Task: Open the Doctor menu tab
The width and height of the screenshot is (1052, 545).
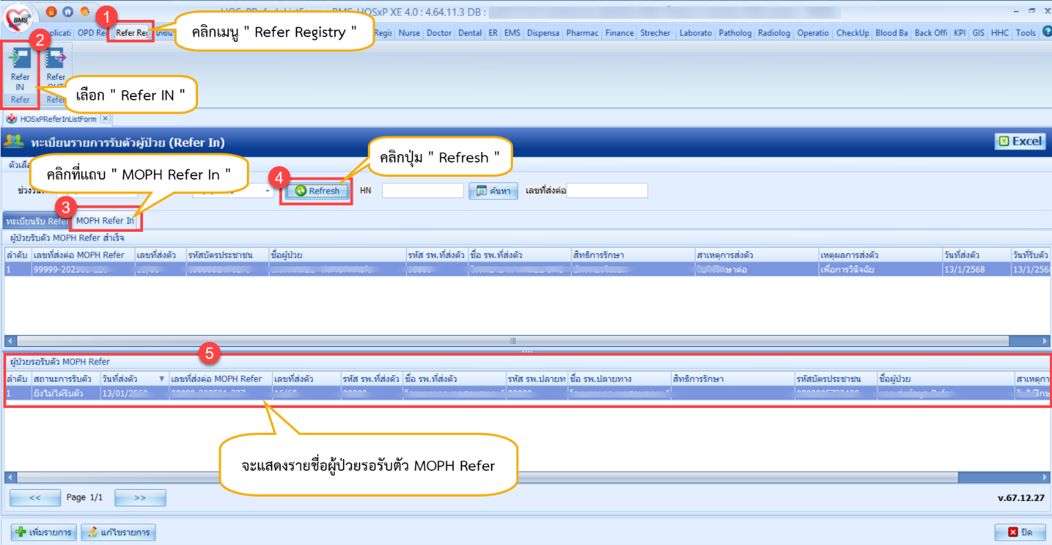Action: click(439, 32)
